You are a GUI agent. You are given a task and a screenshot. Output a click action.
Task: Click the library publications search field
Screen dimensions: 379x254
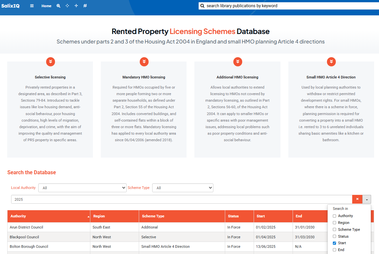click(x=288, y=6)
